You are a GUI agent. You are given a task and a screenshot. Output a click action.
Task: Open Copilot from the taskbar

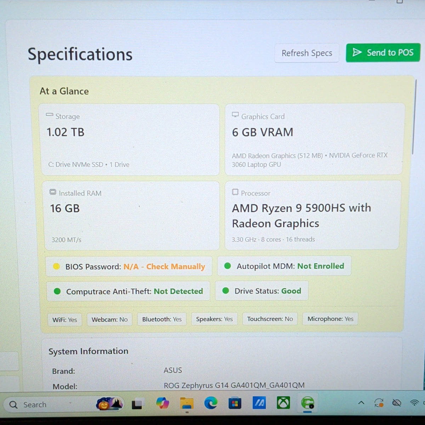(163, 403)
